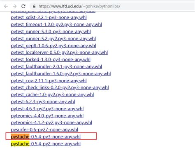Download pytest_timeout-1.2.0 wheel
The width and height of the screenshot is (195, 148).
pyautogui.click(x=56, y=25)
